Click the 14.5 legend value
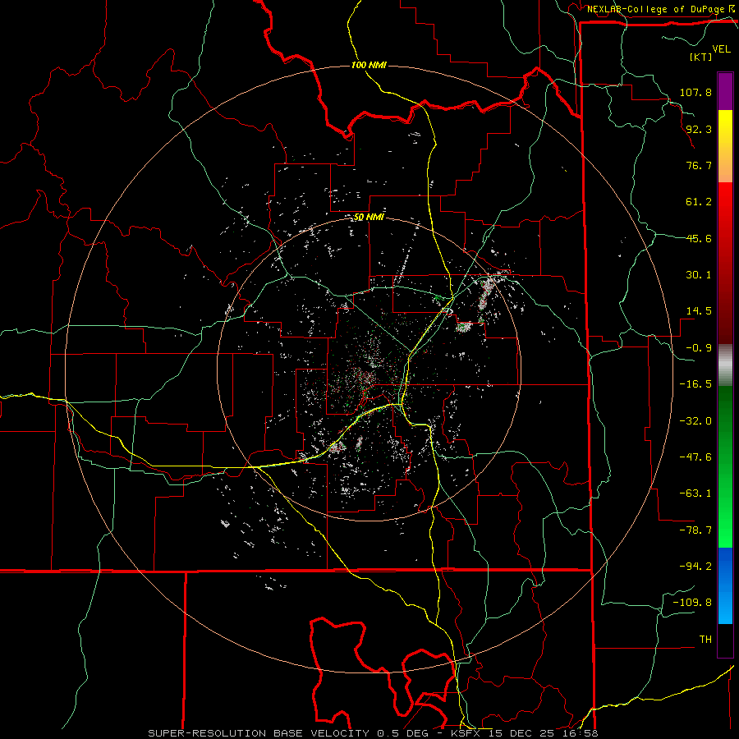 tap(699, 311)
